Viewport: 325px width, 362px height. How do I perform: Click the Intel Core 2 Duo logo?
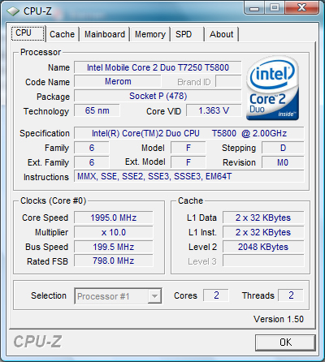tap(273, 88)
